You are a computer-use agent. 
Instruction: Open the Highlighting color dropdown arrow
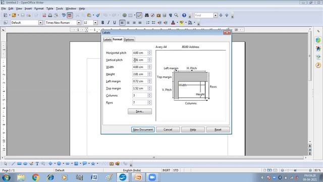[186, 23]
